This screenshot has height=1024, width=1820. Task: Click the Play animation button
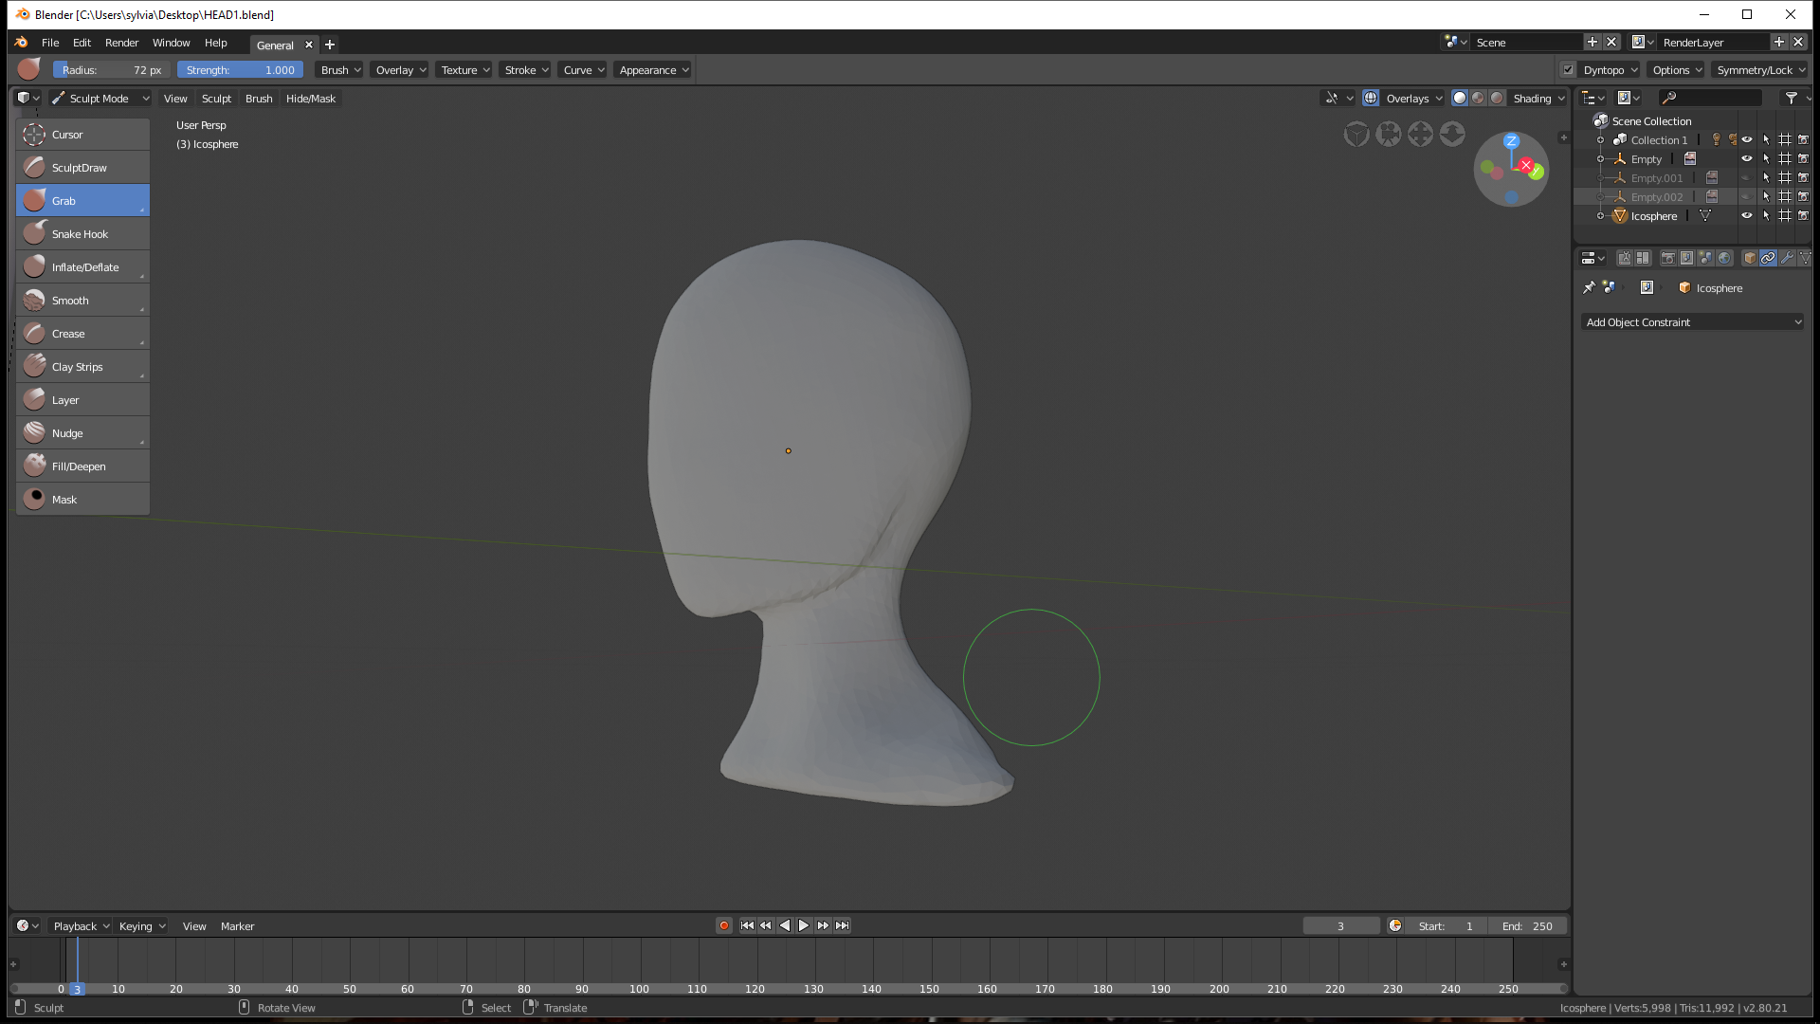coord(804,926)
